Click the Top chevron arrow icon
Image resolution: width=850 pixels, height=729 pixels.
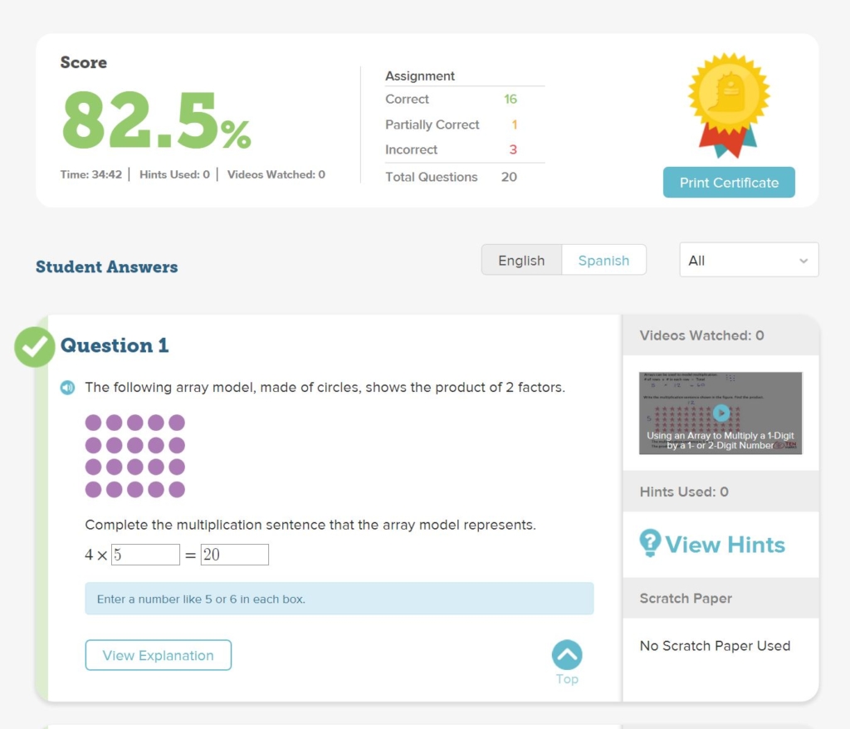[x=567, y=654]
